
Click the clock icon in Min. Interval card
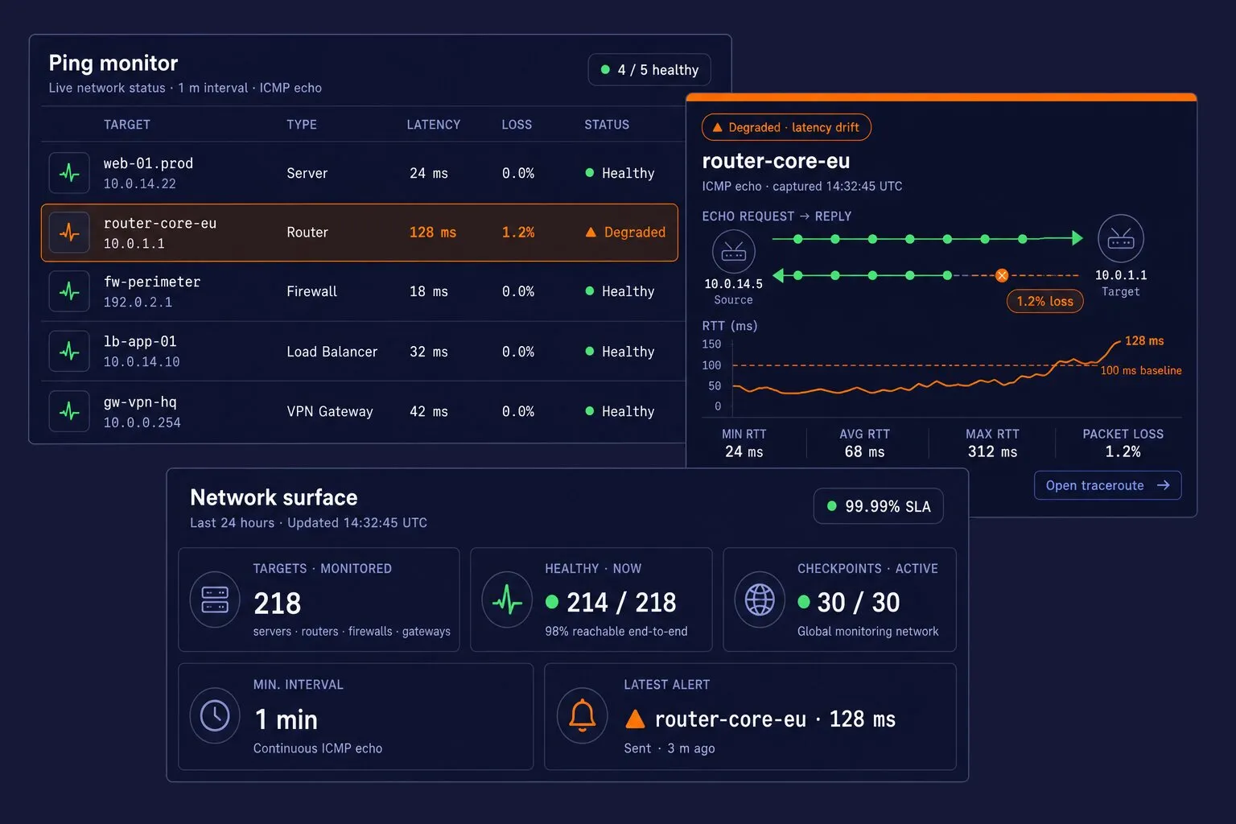point(215,715)
